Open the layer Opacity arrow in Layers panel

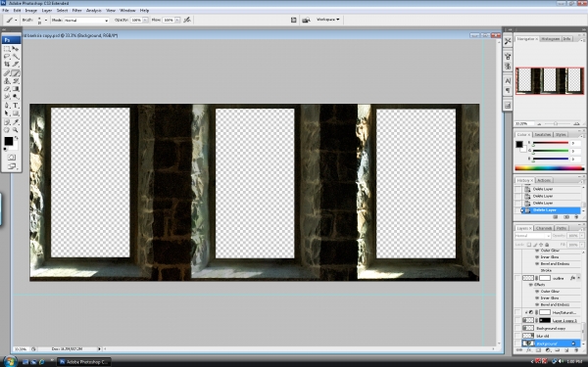(582, 236)
